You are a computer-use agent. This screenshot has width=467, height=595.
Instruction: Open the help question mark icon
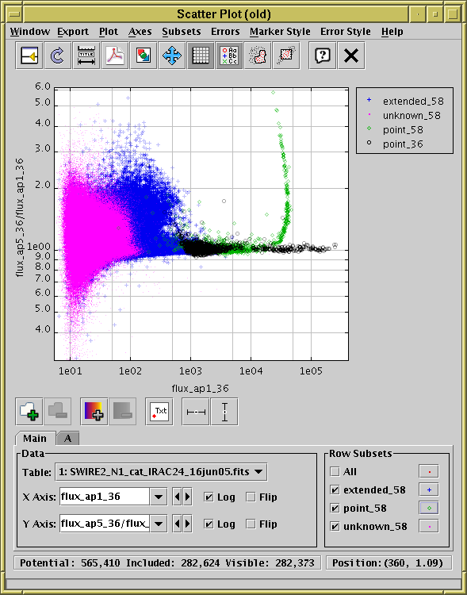pyautogui.click(x=323, y=56)
